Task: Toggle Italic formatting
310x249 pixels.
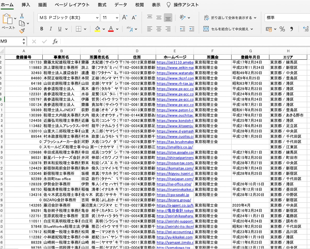Action: (x=51, y=29)
